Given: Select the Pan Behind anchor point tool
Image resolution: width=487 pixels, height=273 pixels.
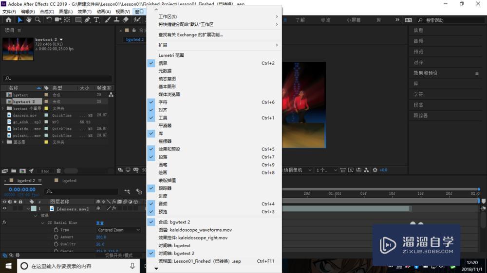Looking at the screenshot, I should [67, 20].
